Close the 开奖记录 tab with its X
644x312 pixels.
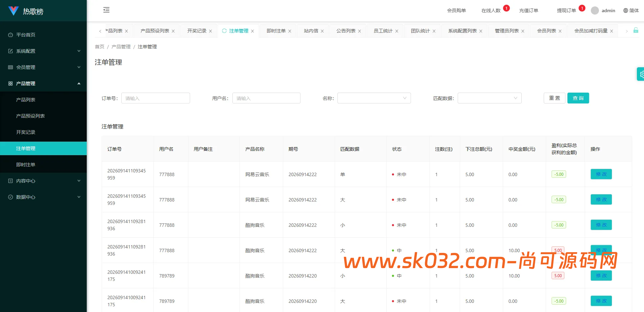[210, 31]
